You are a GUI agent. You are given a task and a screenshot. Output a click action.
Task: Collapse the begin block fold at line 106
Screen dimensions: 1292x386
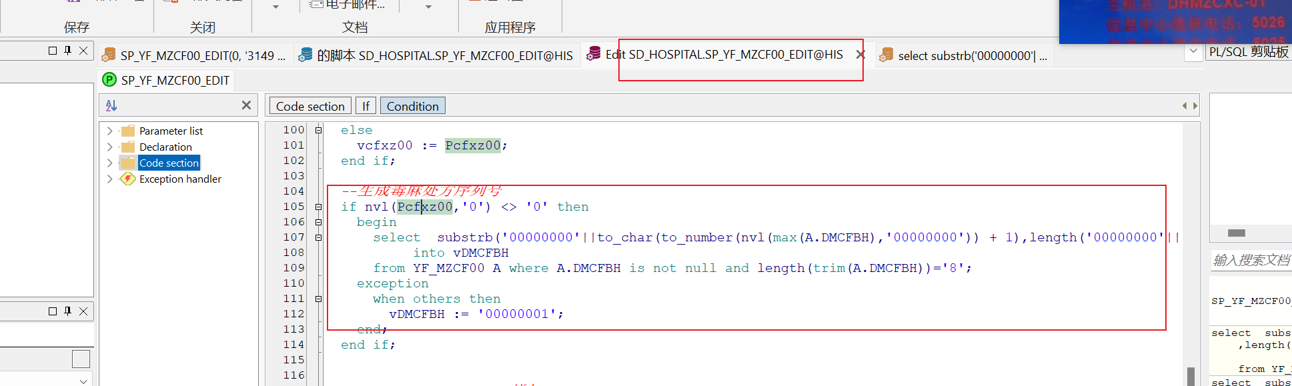318,222
